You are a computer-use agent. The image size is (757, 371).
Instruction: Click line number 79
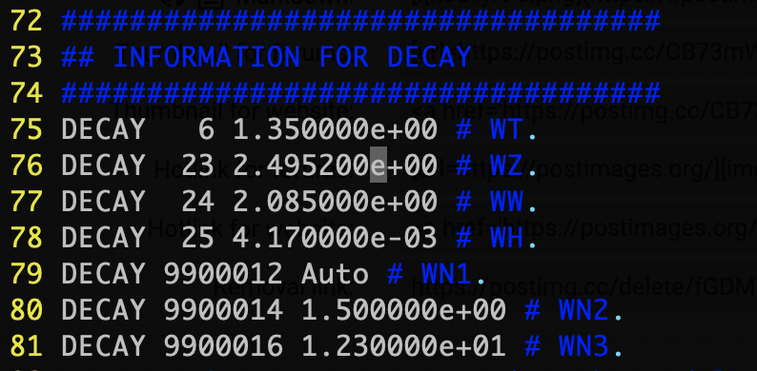point(27,273)
